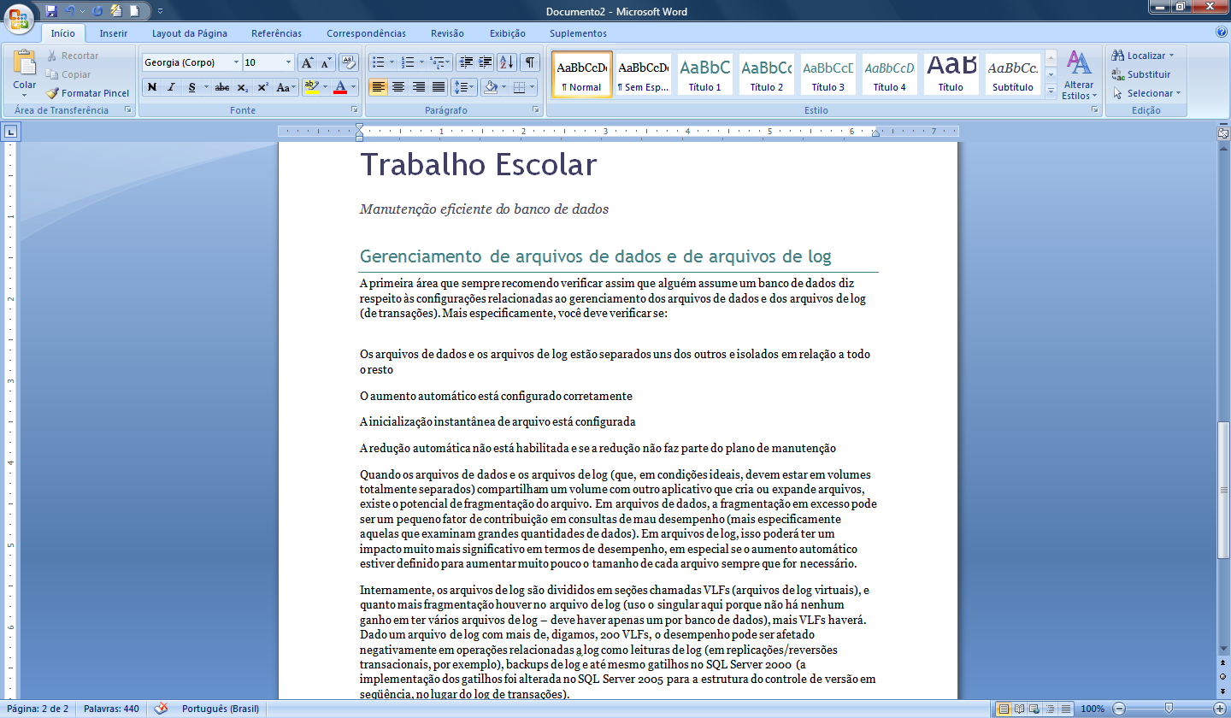
Task: Open Alterar Estilos menu
Action: pos(1079,75)
